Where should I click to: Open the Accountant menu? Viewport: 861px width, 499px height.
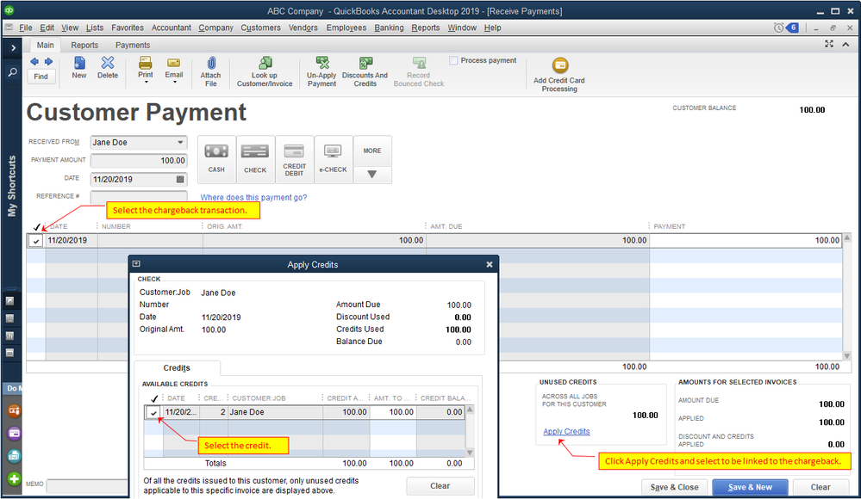click(x=172, y=28)
